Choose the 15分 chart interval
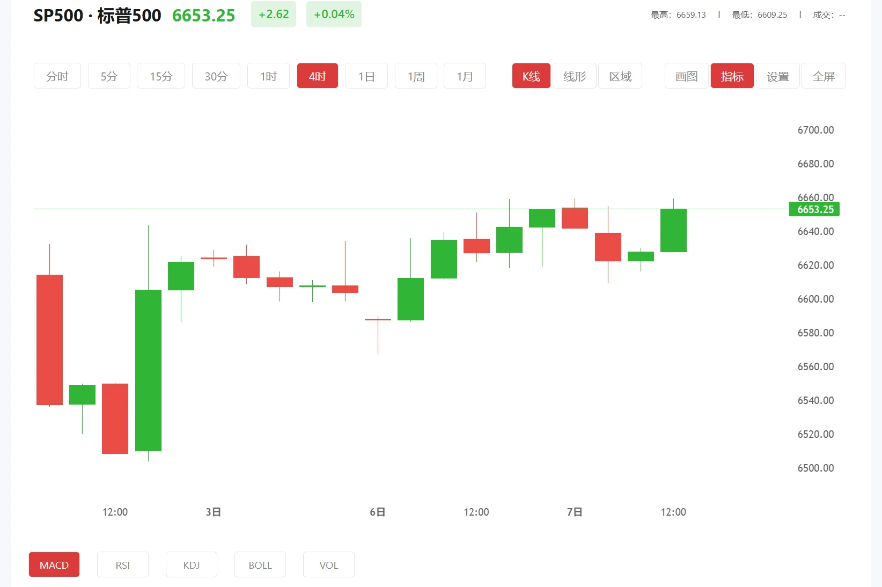Image resolution: width=882 pixels, height=587 pixels. 161,76
